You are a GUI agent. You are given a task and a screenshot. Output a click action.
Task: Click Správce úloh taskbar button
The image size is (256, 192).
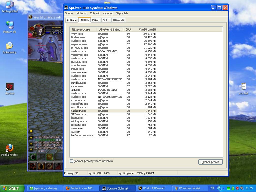[x=117, y=188]
